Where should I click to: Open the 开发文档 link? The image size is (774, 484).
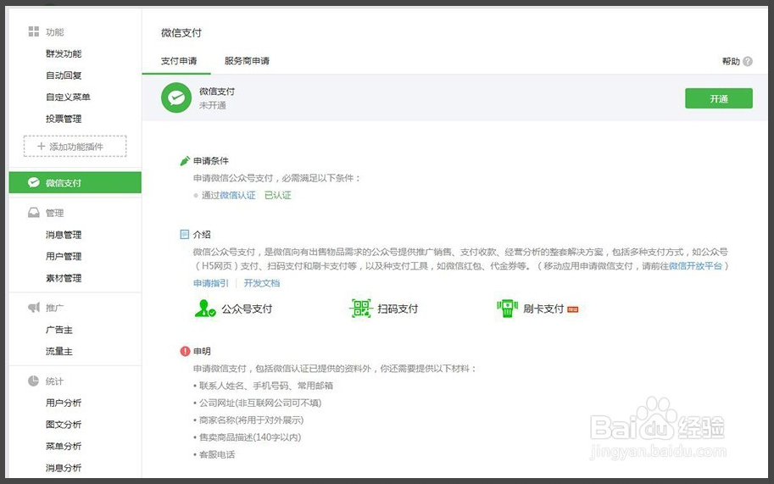[261, 283]
